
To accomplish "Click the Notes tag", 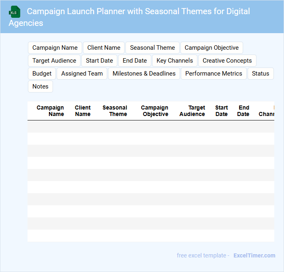I will tap(40, 86).
